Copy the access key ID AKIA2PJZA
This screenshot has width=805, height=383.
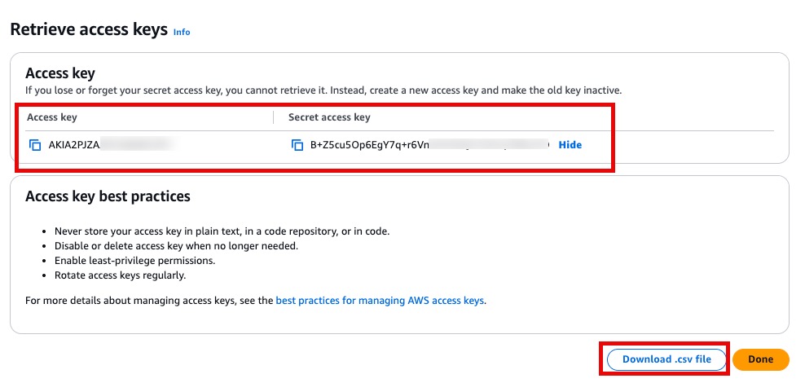pos(35,145)
